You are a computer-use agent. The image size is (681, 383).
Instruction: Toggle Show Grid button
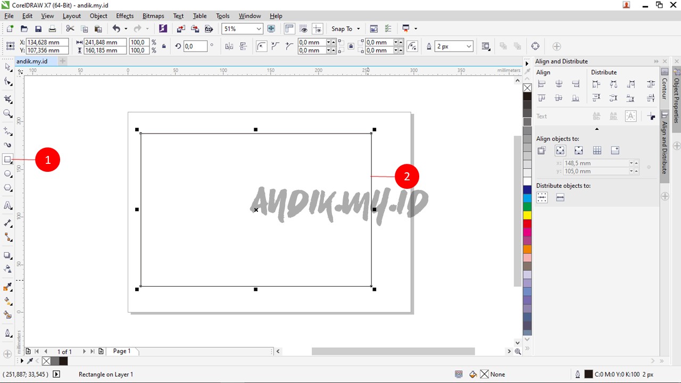coord(304,29)
